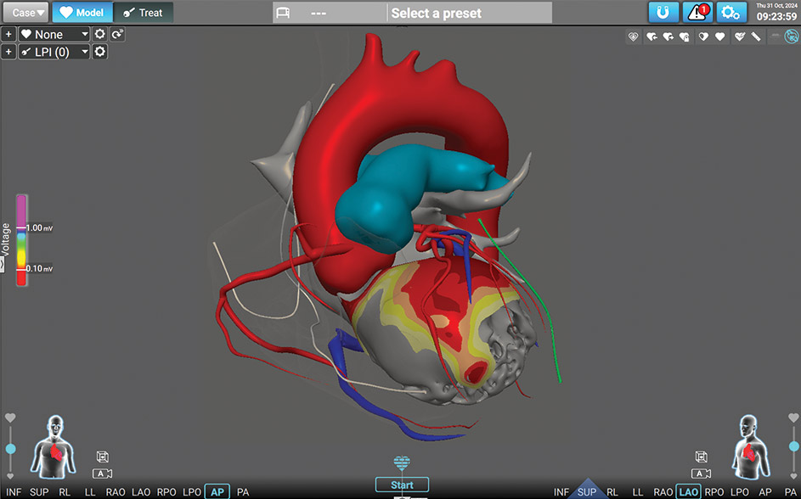Image resolution: width=801 pixels, height=499 pixels.
Task: Open the Case dropdown menu
Action: (x=29, y=13)
